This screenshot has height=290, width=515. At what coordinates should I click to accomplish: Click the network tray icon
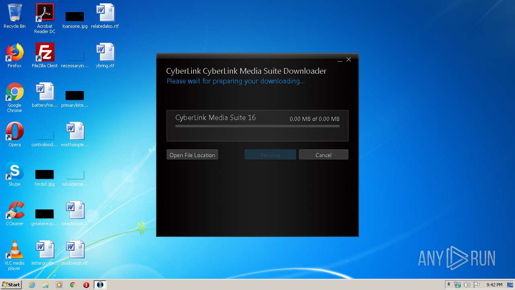[x=457, y=285]
